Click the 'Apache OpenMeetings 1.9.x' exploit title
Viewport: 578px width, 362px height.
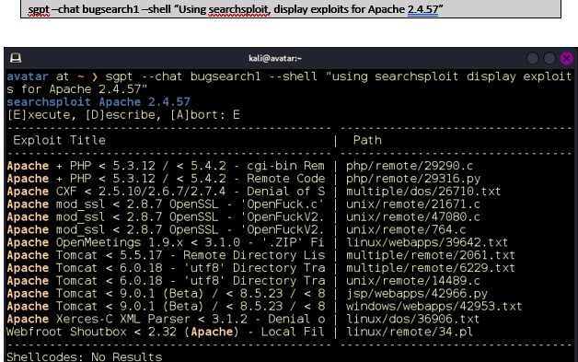166,242
